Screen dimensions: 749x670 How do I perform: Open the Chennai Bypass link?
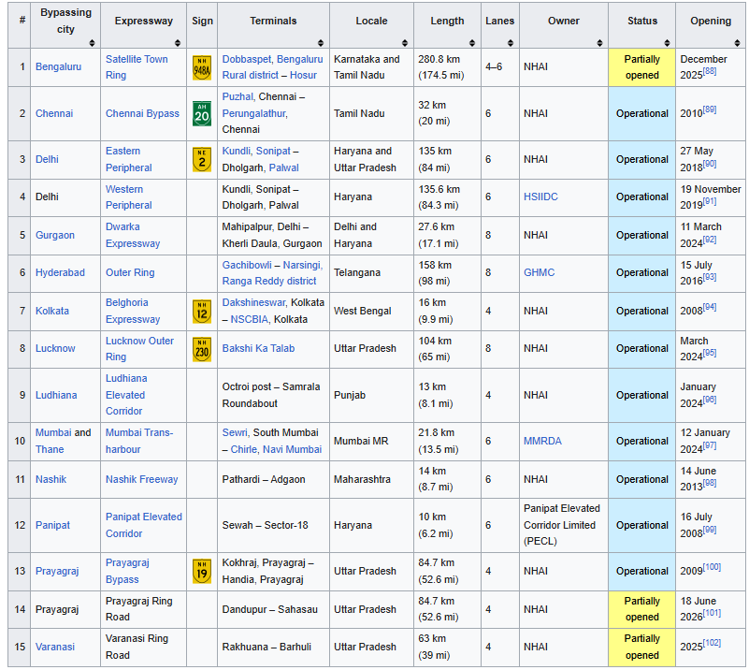(142, 114)
